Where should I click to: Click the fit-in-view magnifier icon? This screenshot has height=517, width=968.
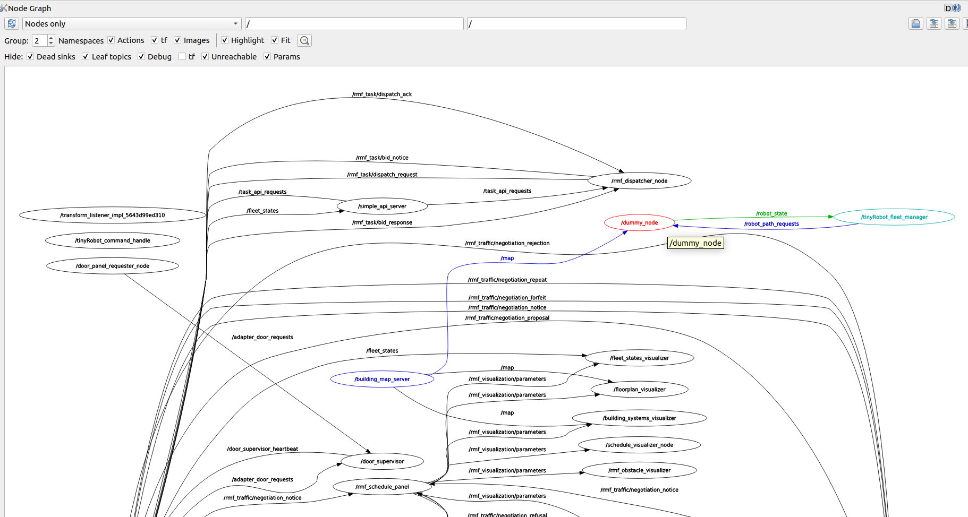304,40
